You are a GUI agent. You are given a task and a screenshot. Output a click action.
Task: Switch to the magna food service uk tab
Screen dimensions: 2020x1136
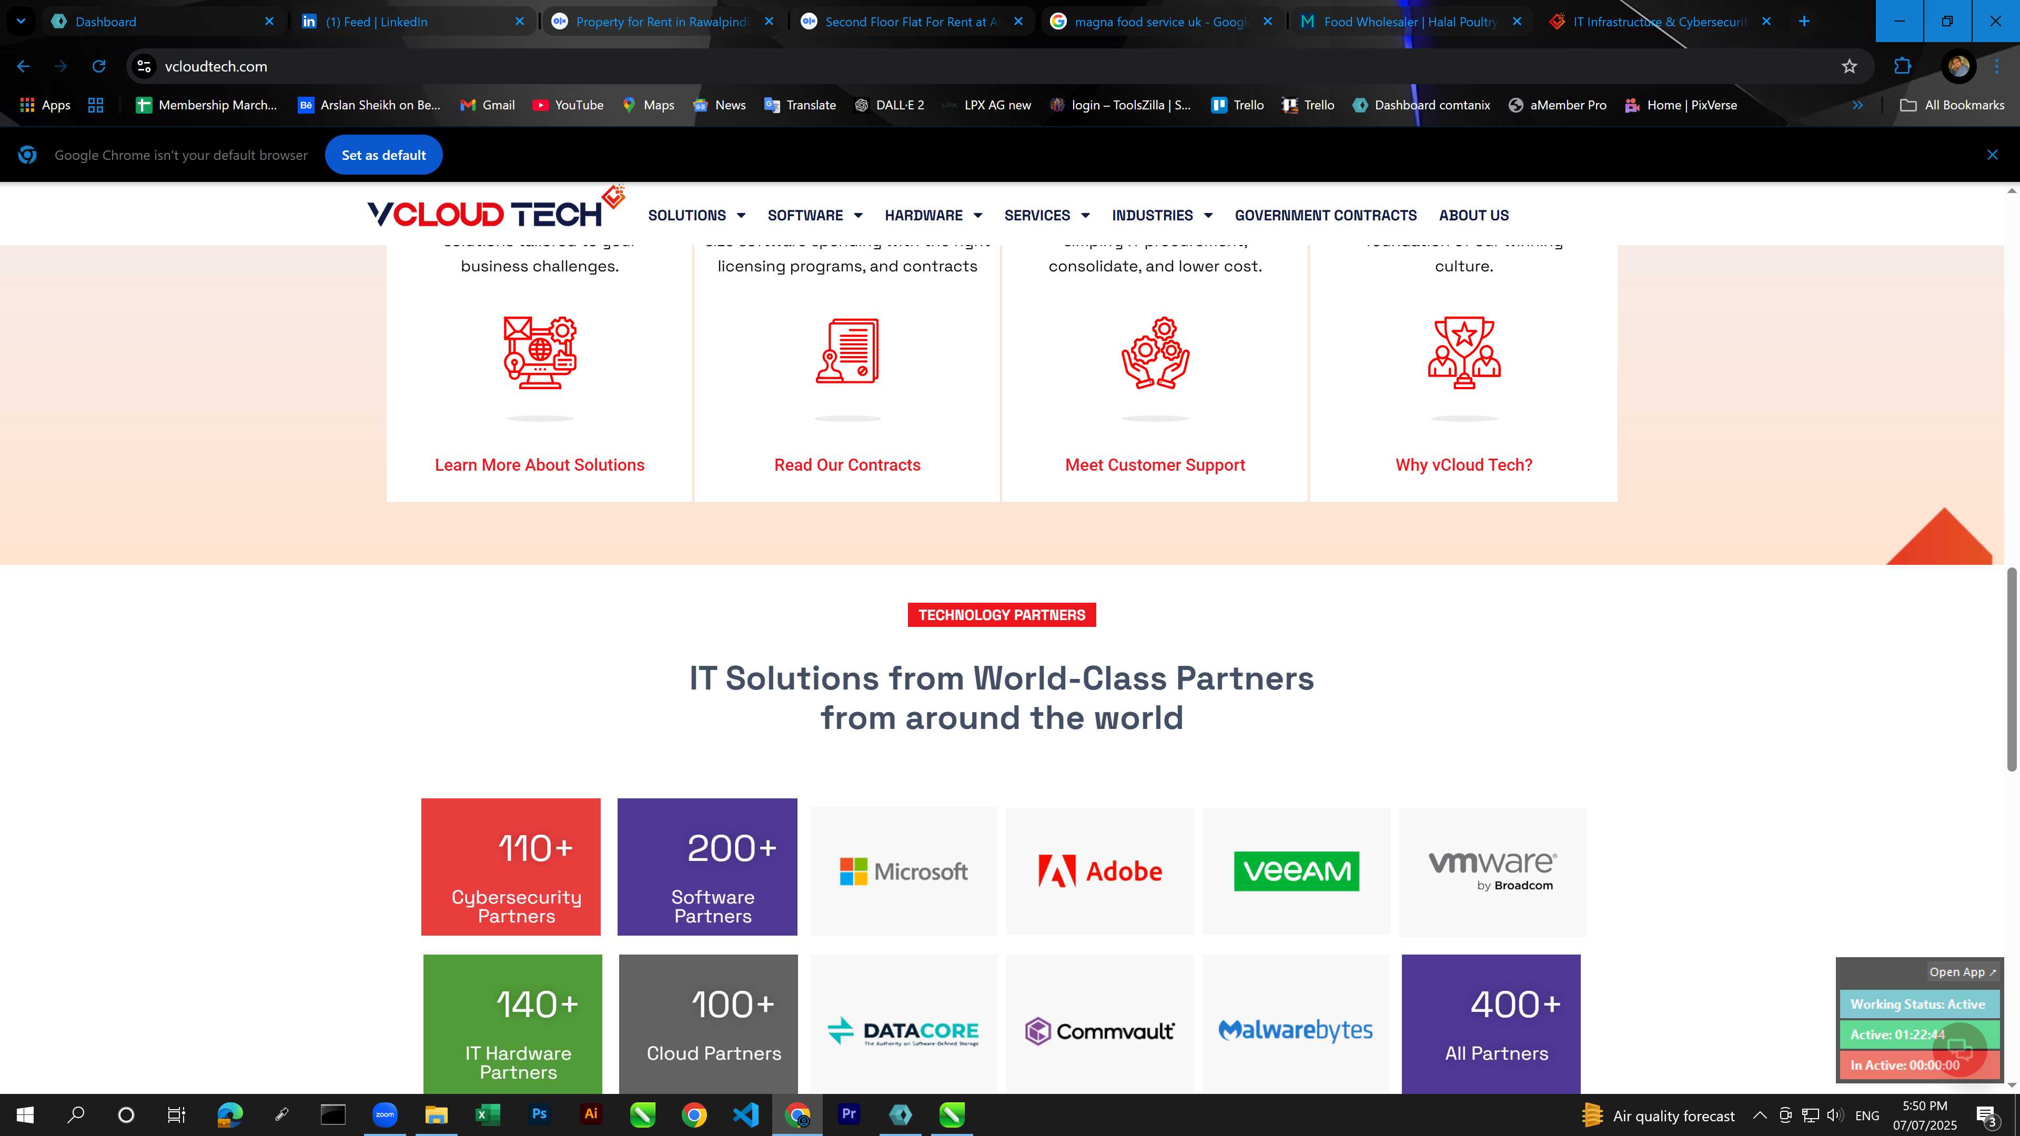1162,21
